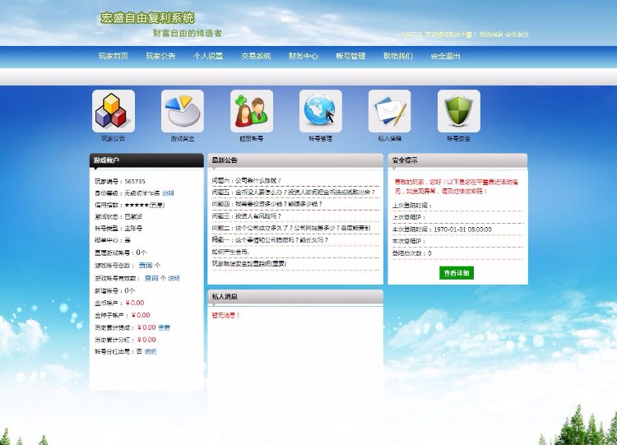Image resolution: width=617 pixels, height=445 pixels.
Task: Click 查询 link next to 游戏帐号总数
Action: tap(145, 266)
